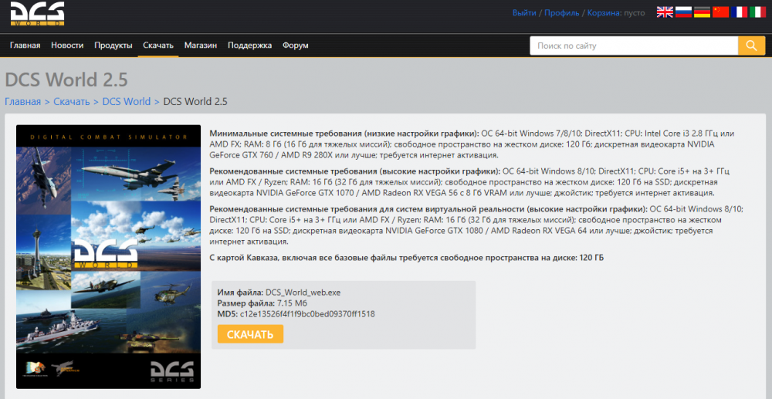Viewport: 772px width, 399px height.
Task: Open the Продукты menu
Action: [x=113, y=46]
